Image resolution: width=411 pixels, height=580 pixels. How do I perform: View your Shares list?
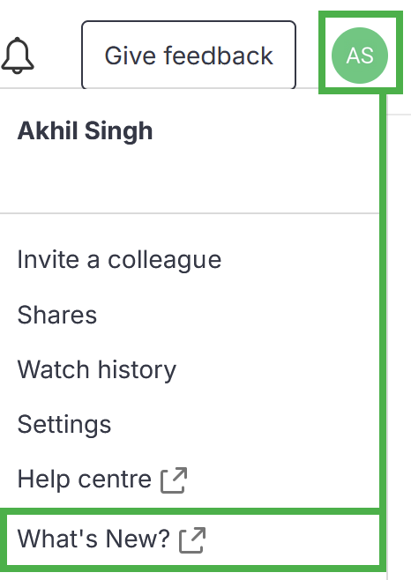click(x=57, y=315)
